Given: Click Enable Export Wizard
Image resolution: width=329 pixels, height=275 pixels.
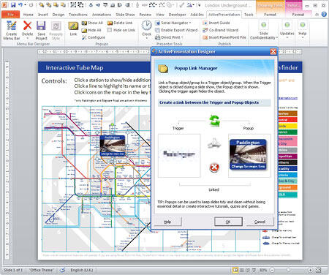Looking at the screenshot, I should tap(176, 30).
